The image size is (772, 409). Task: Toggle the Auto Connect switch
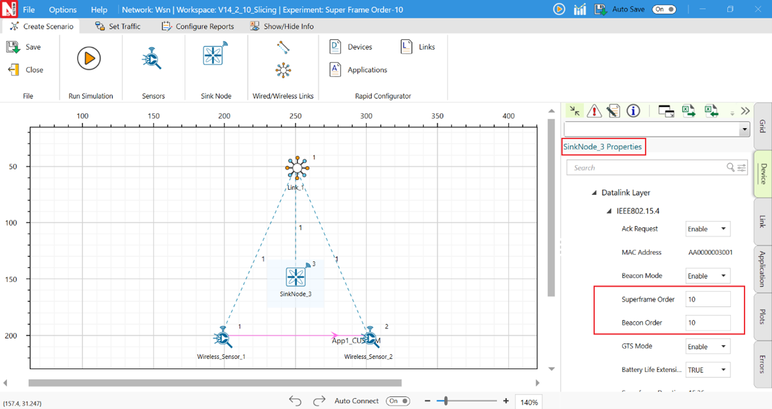(398, 401)
